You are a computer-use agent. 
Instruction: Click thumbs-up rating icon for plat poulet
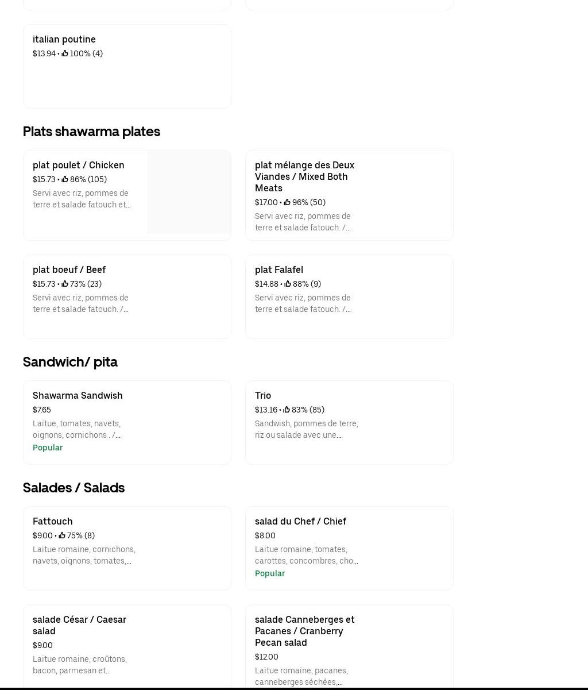coord(65,179)
